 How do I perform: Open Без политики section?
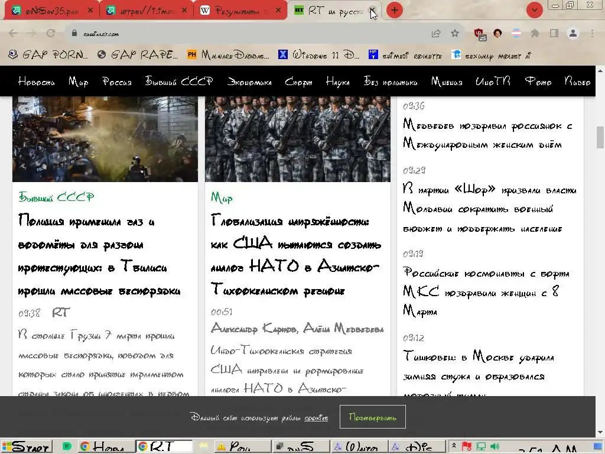[x=391, y=82]
